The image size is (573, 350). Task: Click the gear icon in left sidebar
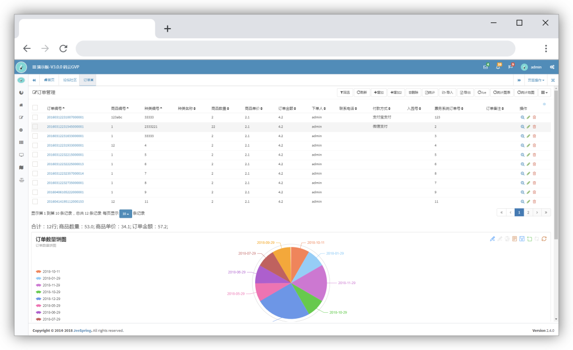(x=21, y=130)
